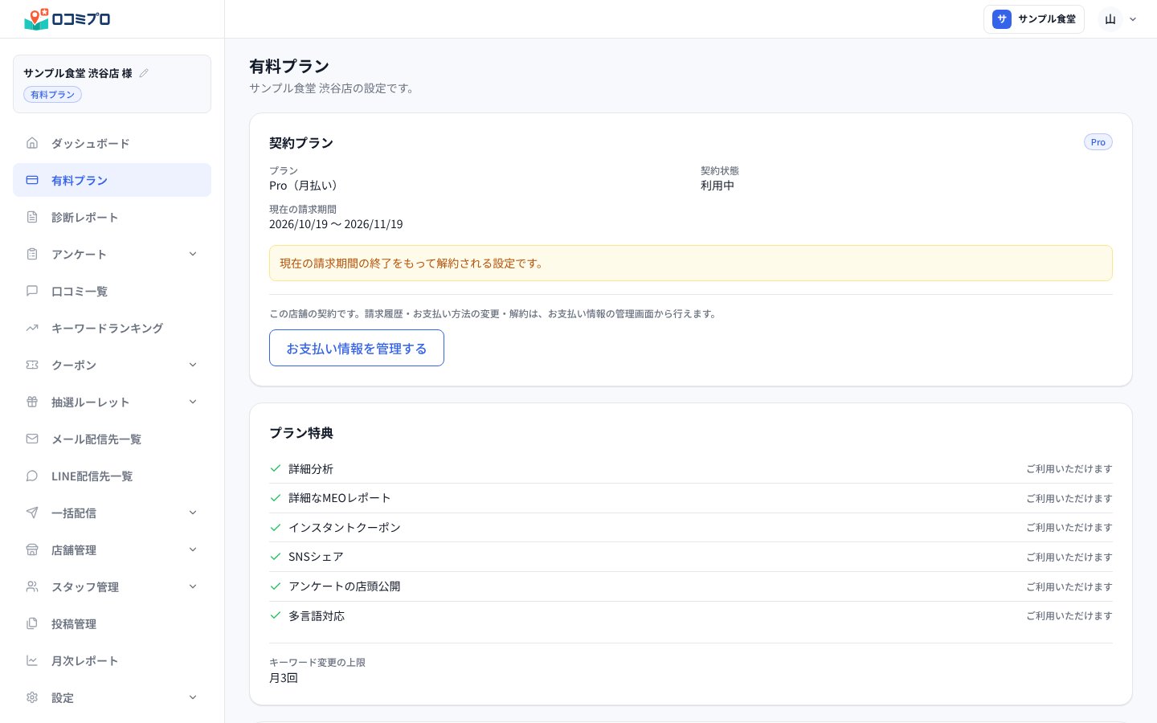Click the yellow cancellation notice banner
Image resolution: width=1157 pixels, height=723 pixels.
tap(691, 263)
